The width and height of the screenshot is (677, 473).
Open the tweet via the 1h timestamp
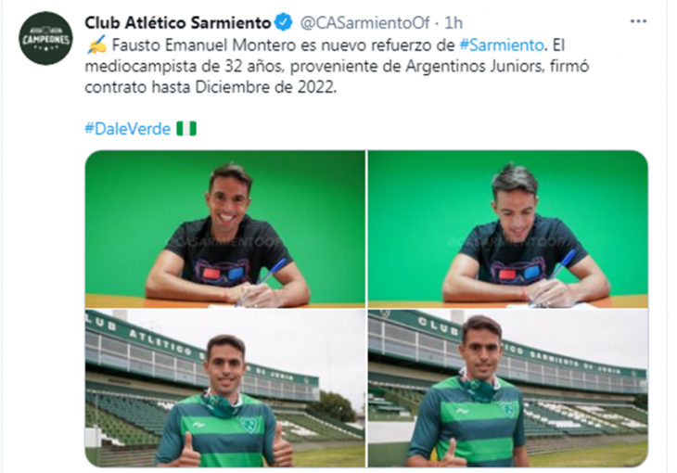(x=453, y=22)
